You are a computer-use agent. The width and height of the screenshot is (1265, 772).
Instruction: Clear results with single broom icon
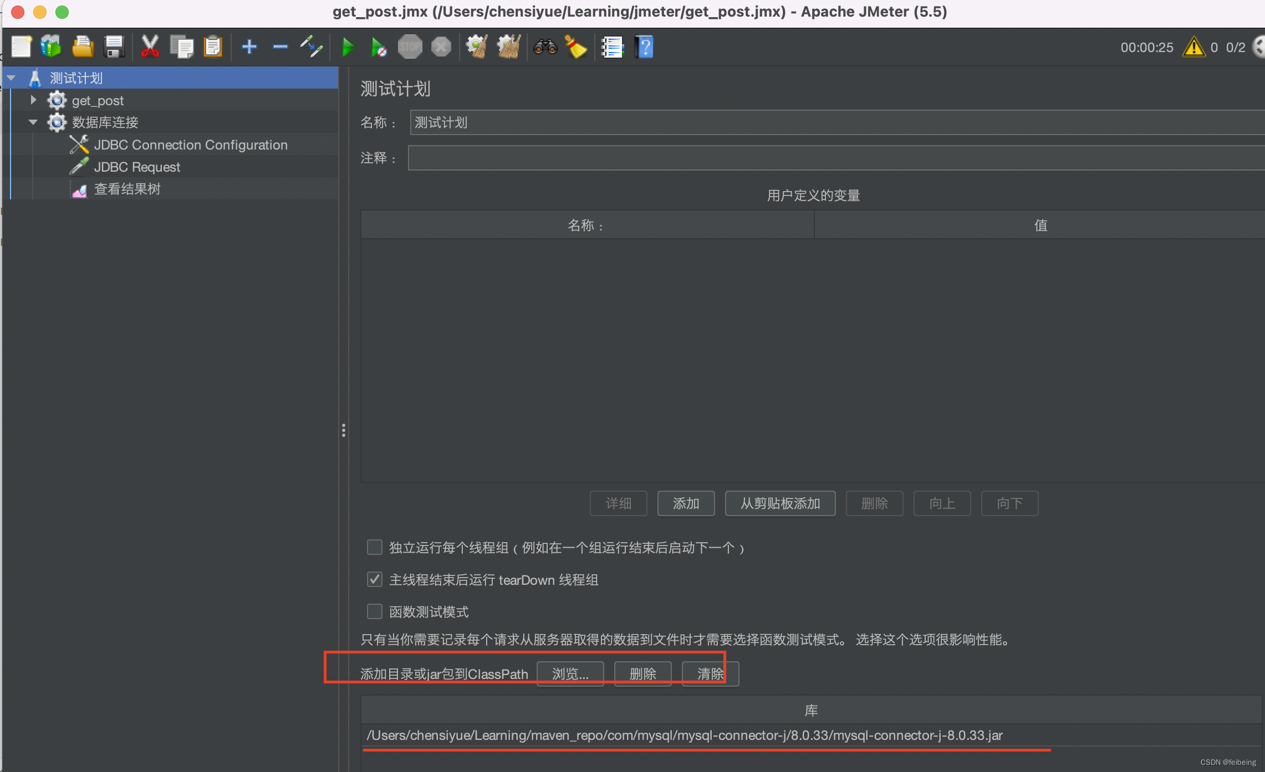pyautogui.click(x=477, y=47)
